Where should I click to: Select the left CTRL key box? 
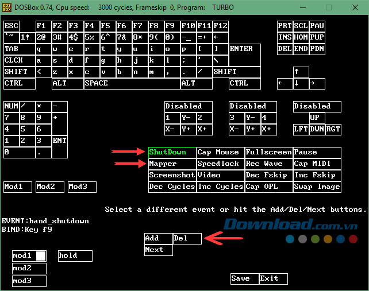click(20, 83)
